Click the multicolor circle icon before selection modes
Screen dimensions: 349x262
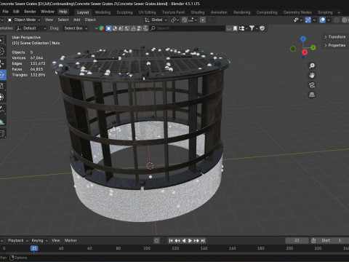coord(102,28)
